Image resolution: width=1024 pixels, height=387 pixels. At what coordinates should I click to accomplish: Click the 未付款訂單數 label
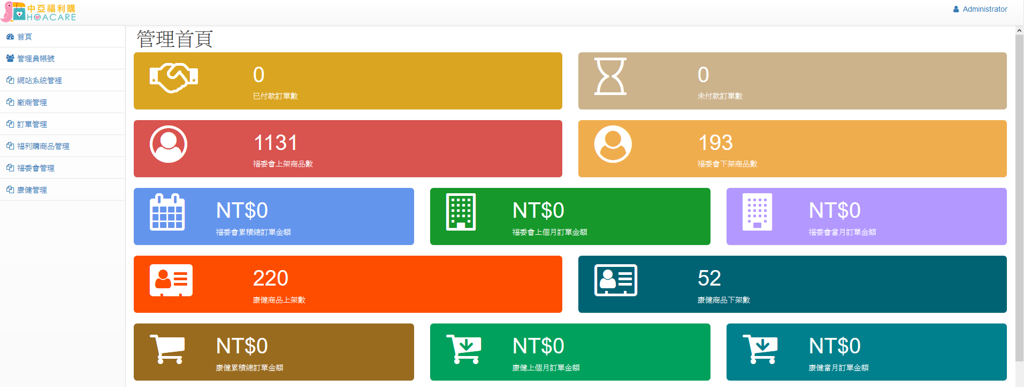click(720, 96)
